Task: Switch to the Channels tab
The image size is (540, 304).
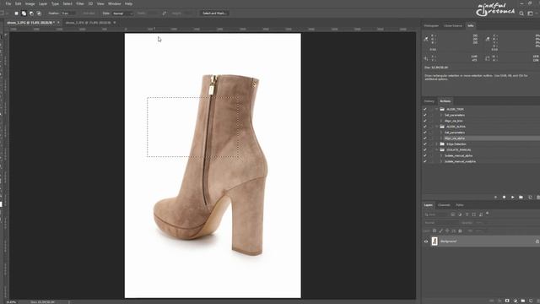Action: pos(444,205)
